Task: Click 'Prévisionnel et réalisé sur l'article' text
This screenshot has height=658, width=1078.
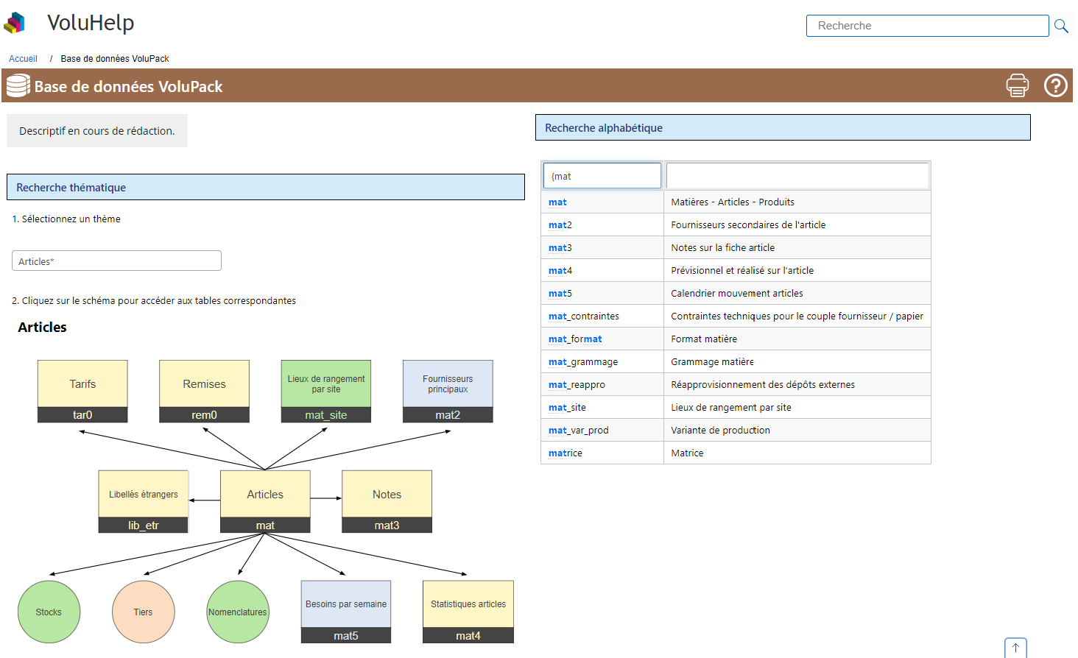Action: pyautogui.click(x=742, y=271)
